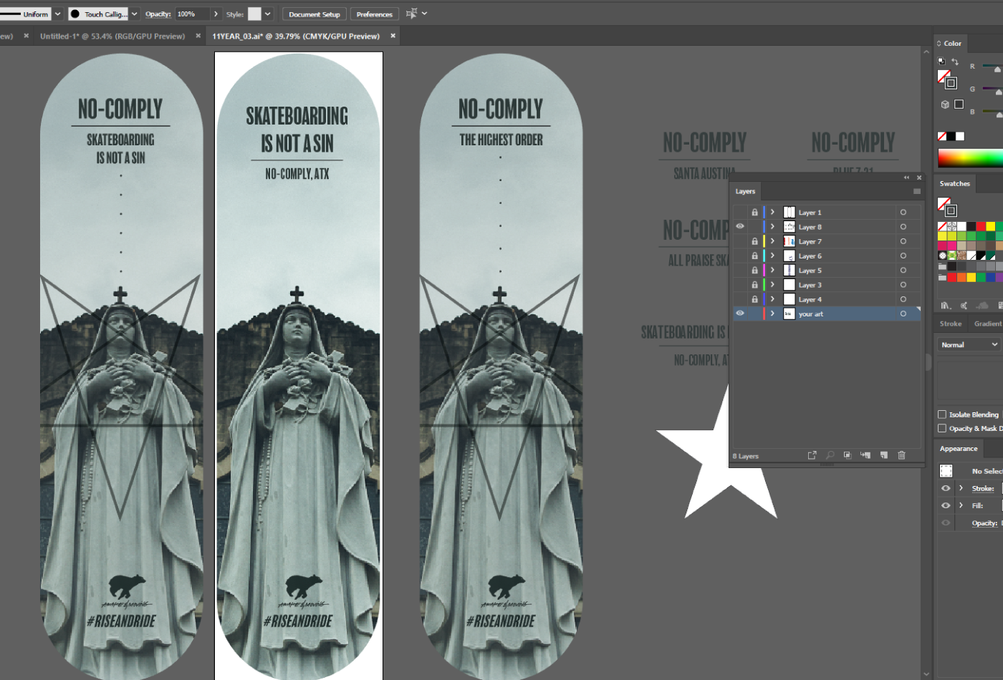Unlock Layer 1 via its lock icon

pyautogui.click(x=754, y=212)
